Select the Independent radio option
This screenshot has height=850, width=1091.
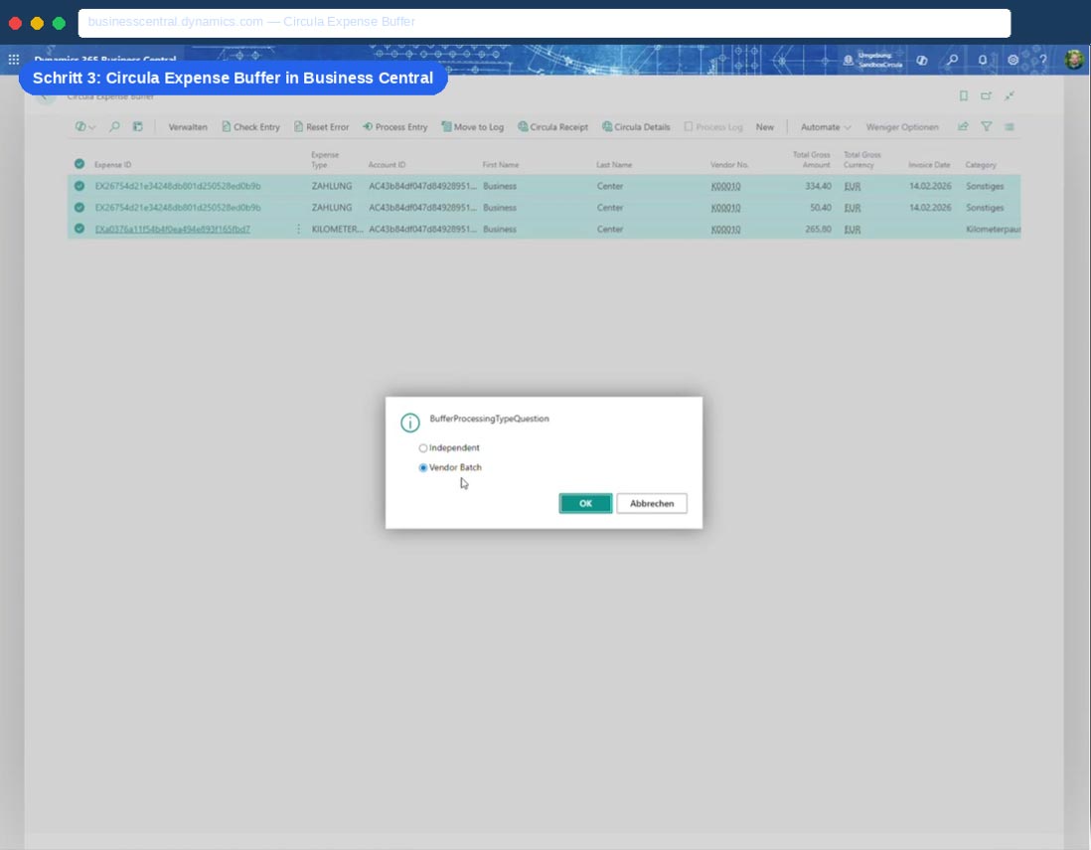pos(423,448)
